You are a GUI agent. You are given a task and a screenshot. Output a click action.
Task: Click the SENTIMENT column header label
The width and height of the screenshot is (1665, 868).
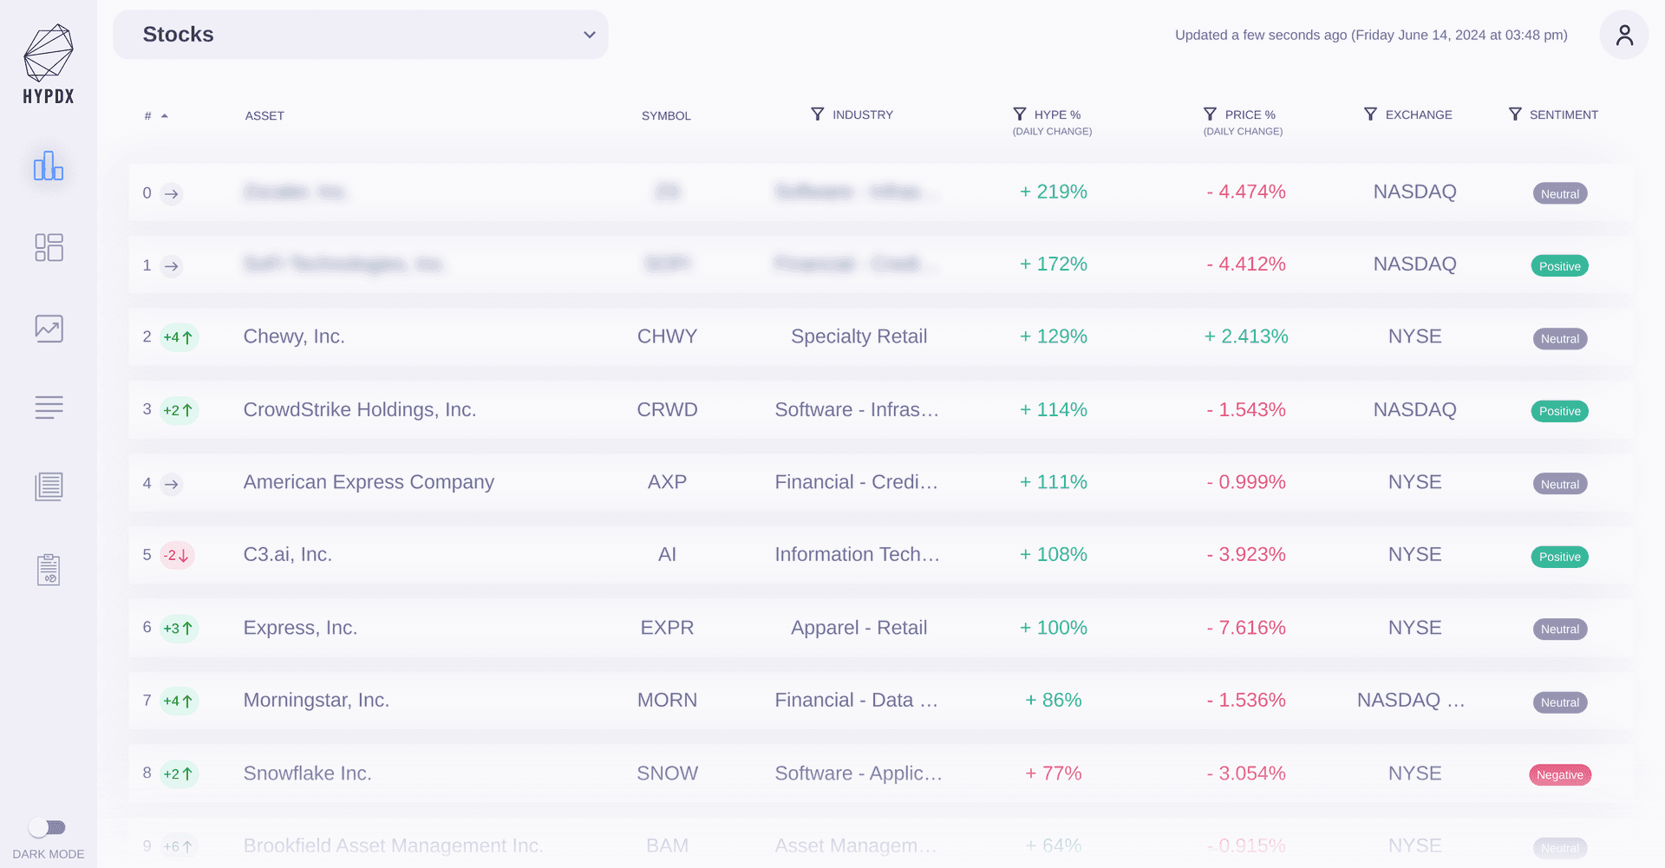pos(1564,114)
